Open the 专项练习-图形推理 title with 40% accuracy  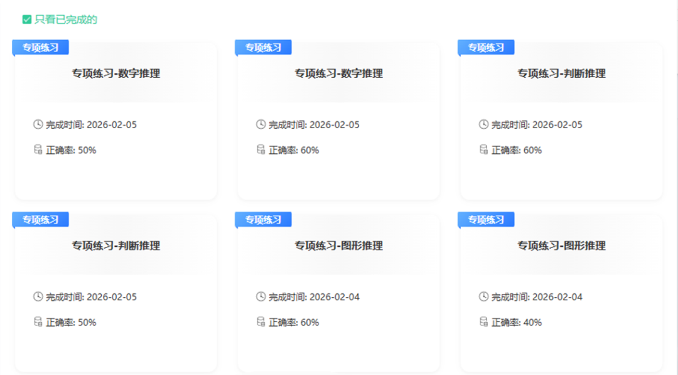point(561,246)
